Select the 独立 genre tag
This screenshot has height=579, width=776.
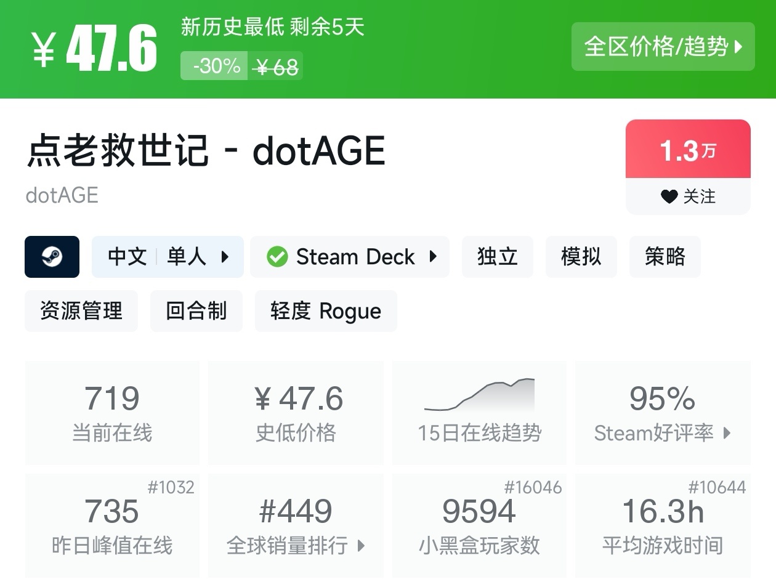pyautogui.click(x=497, y=257)
